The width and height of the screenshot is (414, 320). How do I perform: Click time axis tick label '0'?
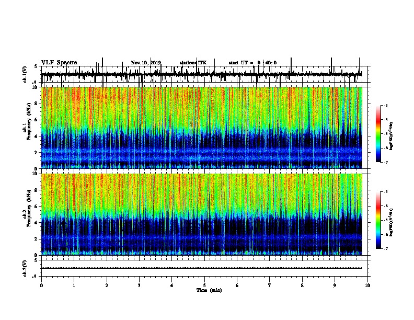pyautogui.click(x=41, y=285)
